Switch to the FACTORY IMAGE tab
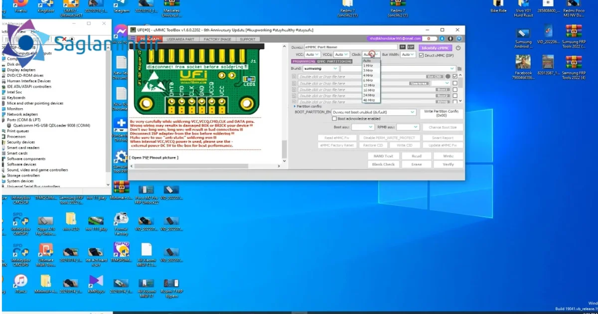This screenshot has height=314, width=598. click(x=217, y=39)
